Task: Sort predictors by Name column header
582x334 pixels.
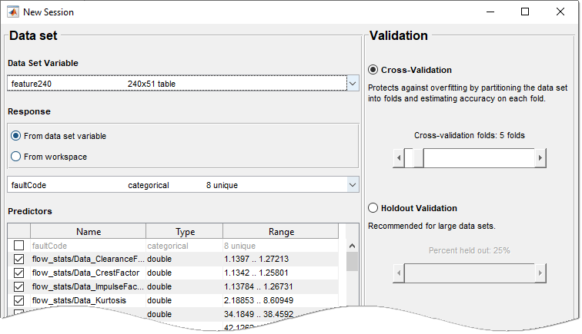Action: pos(88,231)
